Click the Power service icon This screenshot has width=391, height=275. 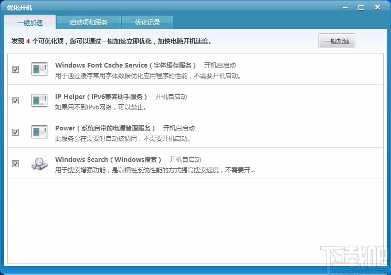pos(39,131)
